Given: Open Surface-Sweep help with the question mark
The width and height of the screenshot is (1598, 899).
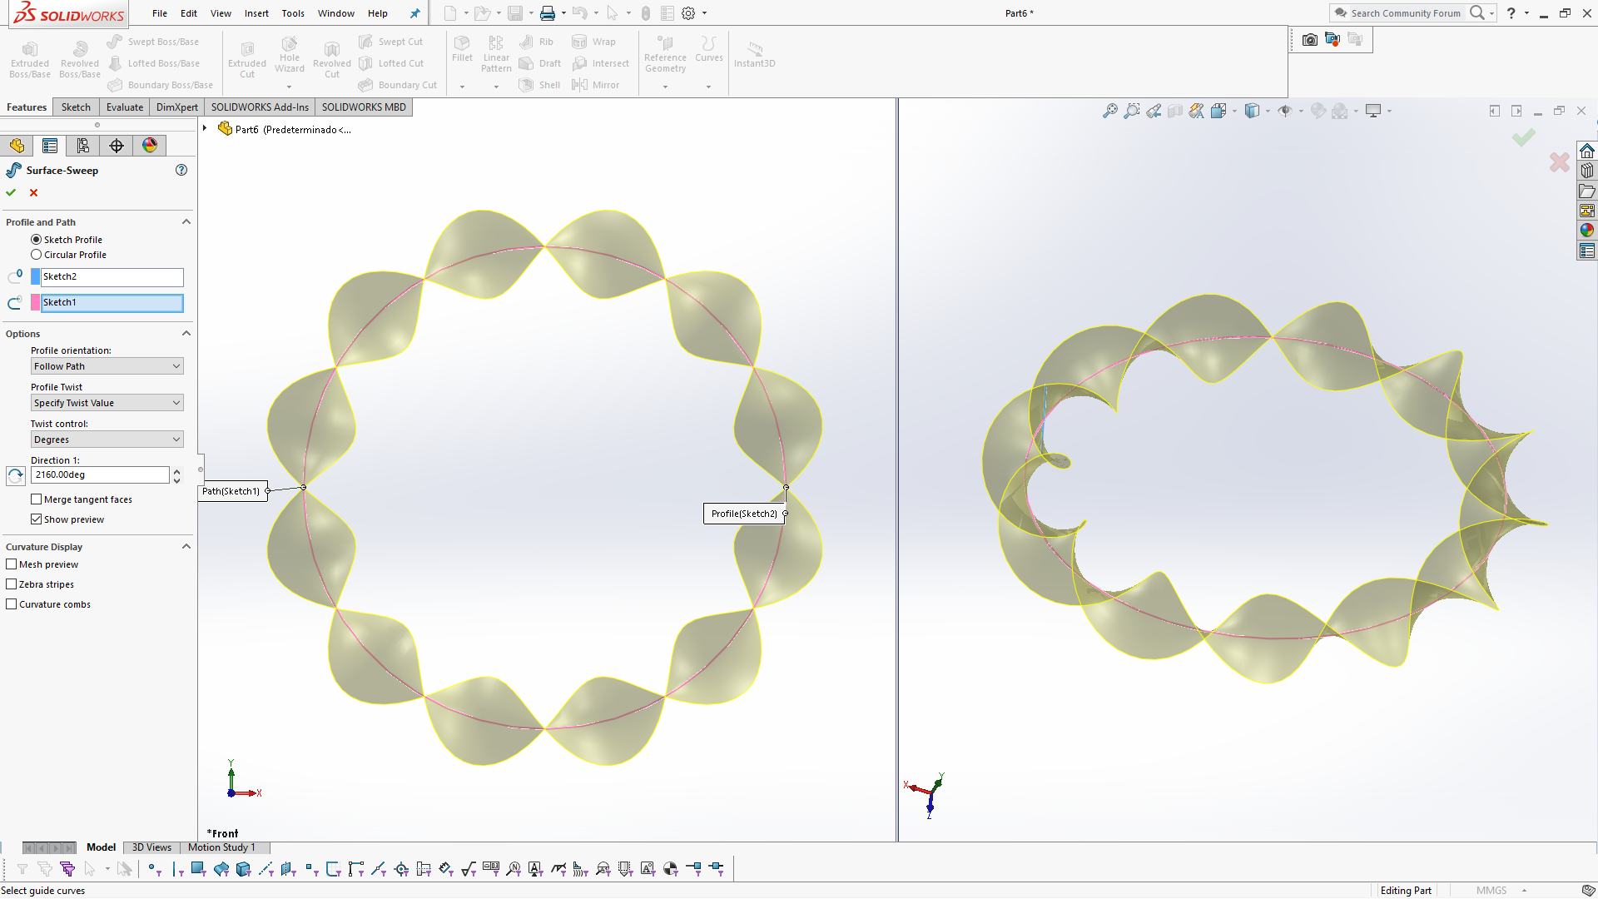Looking at the screenshot, I should point(181,170).
